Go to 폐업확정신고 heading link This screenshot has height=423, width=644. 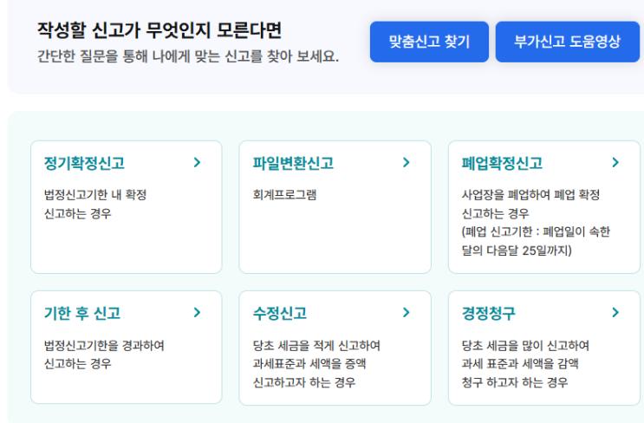point(502,164)
